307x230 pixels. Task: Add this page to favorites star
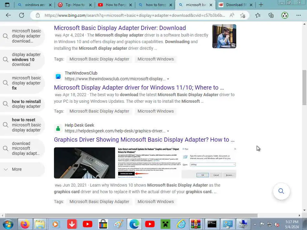point(243,15)
